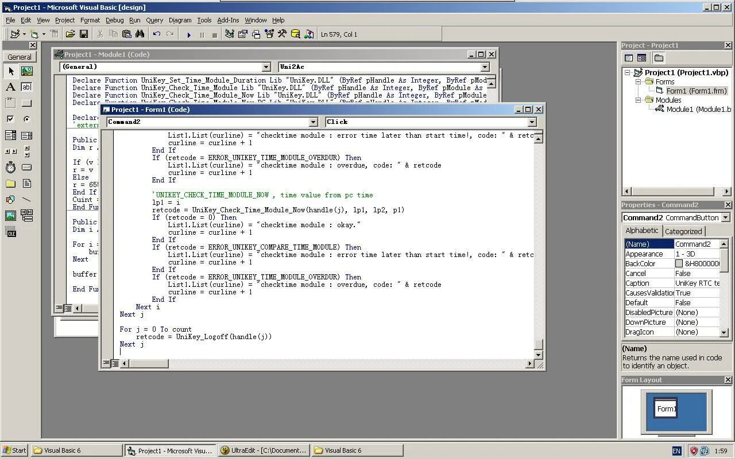Viewport: 735px width, 459px height.
Task: Toggle Folders in the Project Explorer
Action: click(x=659, y=58)
